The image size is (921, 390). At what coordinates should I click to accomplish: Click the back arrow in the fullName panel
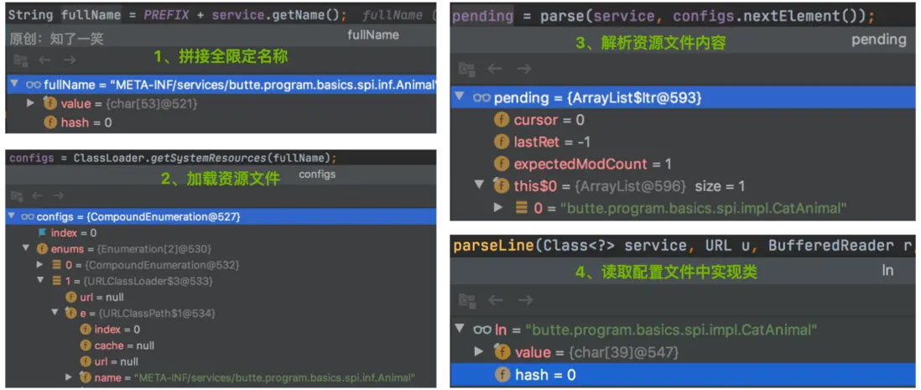pos(46,60)
